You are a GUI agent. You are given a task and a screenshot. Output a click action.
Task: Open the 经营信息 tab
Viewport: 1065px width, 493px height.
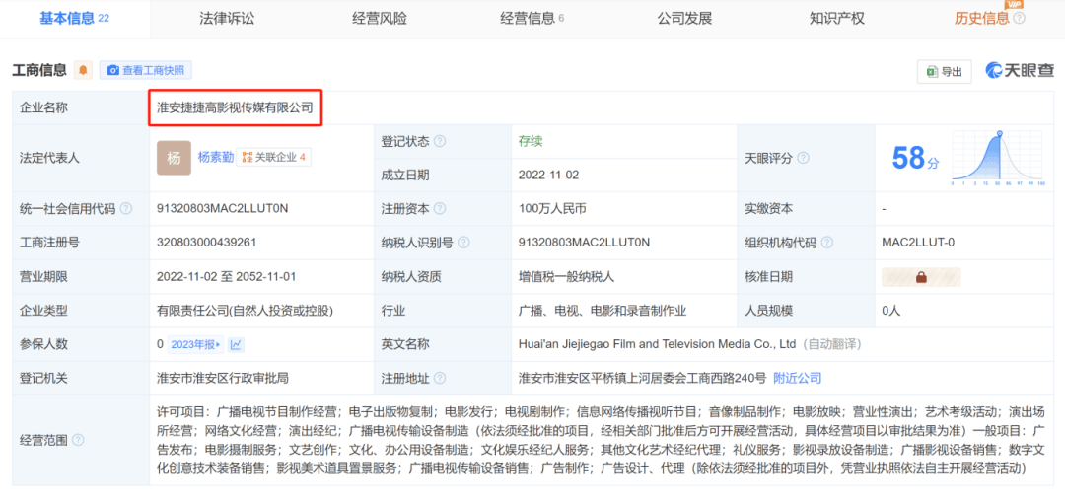coord(532,19)
